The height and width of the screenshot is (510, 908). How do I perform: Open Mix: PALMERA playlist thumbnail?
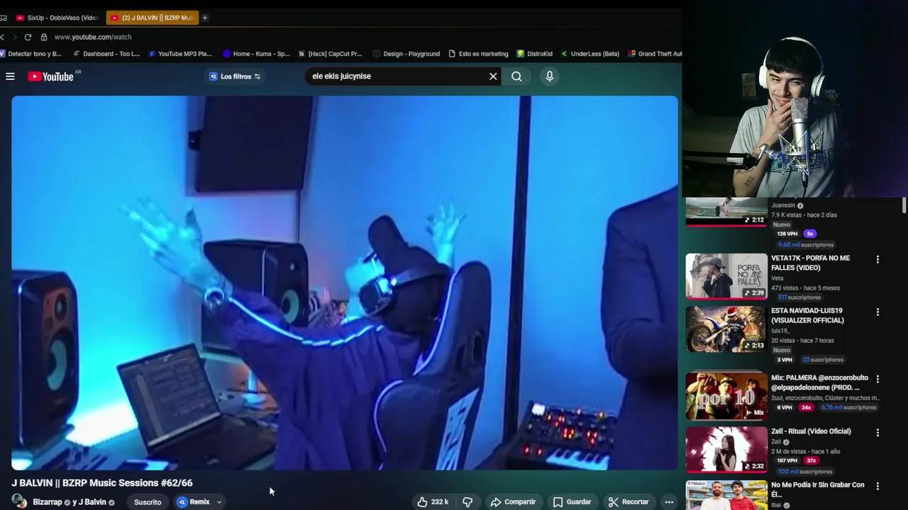(726, 395)
